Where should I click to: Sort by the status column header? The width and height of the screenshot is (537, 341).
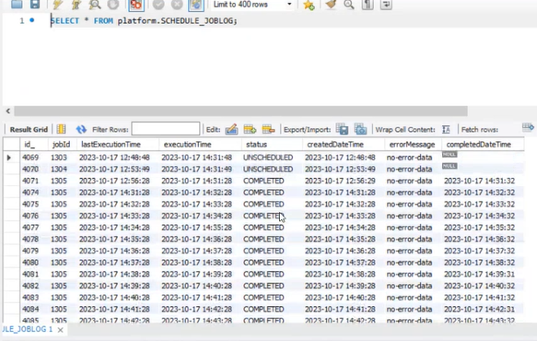point(273,145)
